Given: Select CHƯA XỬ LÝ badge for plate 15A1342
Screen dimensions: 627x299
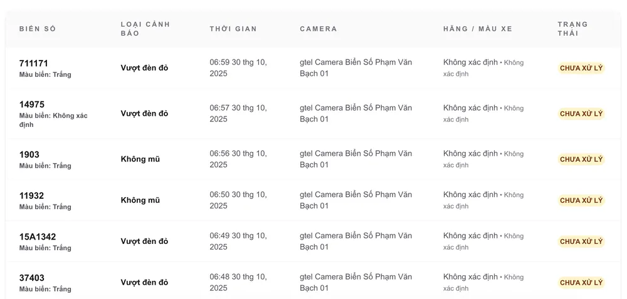Looking at the screenshot, I should point(581,241).
